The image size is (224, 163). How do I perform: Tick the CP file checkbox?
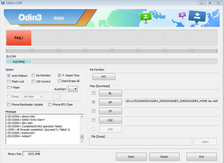94,111
